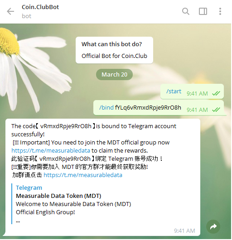This screenshot has width=232, height=240.
Task: Click the Coin.ClubBot chat title
Action: point(40,7)
